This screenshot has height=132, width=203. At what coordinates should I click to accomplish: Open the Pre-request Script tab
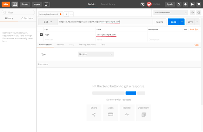(x=87, y=45)
